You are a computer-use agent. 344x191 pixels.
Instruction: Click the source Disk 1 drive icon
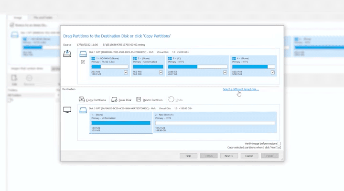pyautogui.click(x=83, y=53)
